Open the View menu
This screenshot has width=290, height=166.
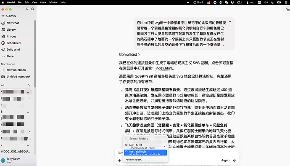click(34, 3)
